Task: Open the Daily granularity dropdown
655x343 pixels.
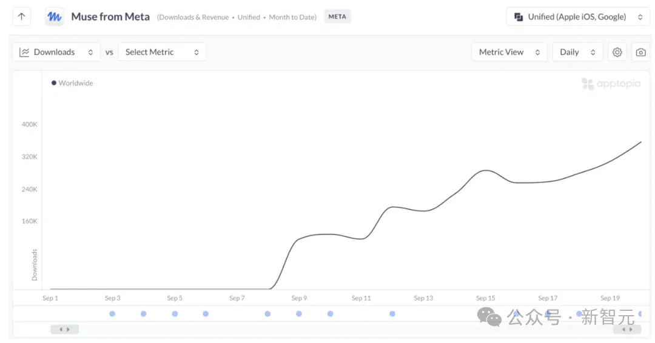Action: (x=577, y=52)
